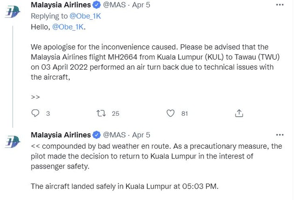Open Malaysia Airlines avatar on first tweet
The image size is (299, 200).
coord(13,11)
